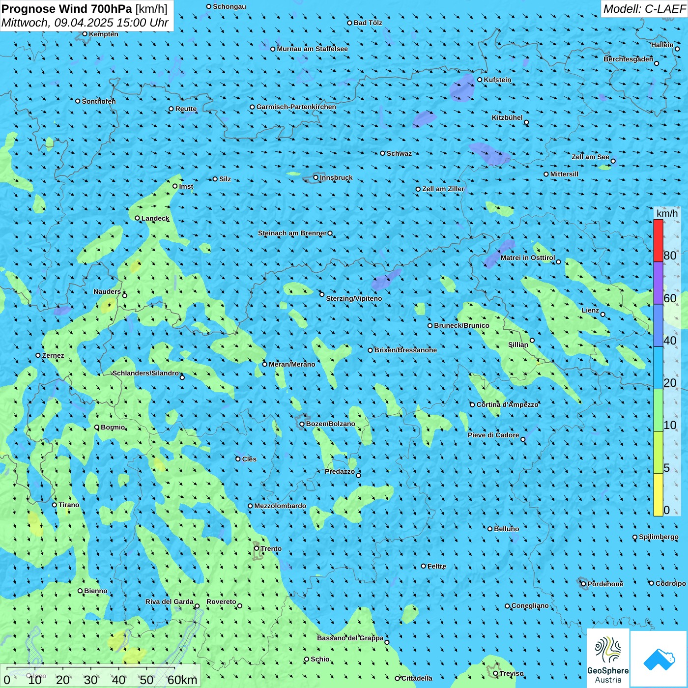Image resolution: width=688 pixels, height=688 pixels.
Task: Click the Cortina d'Ampezzo marker
Action: tap(472, 404)
